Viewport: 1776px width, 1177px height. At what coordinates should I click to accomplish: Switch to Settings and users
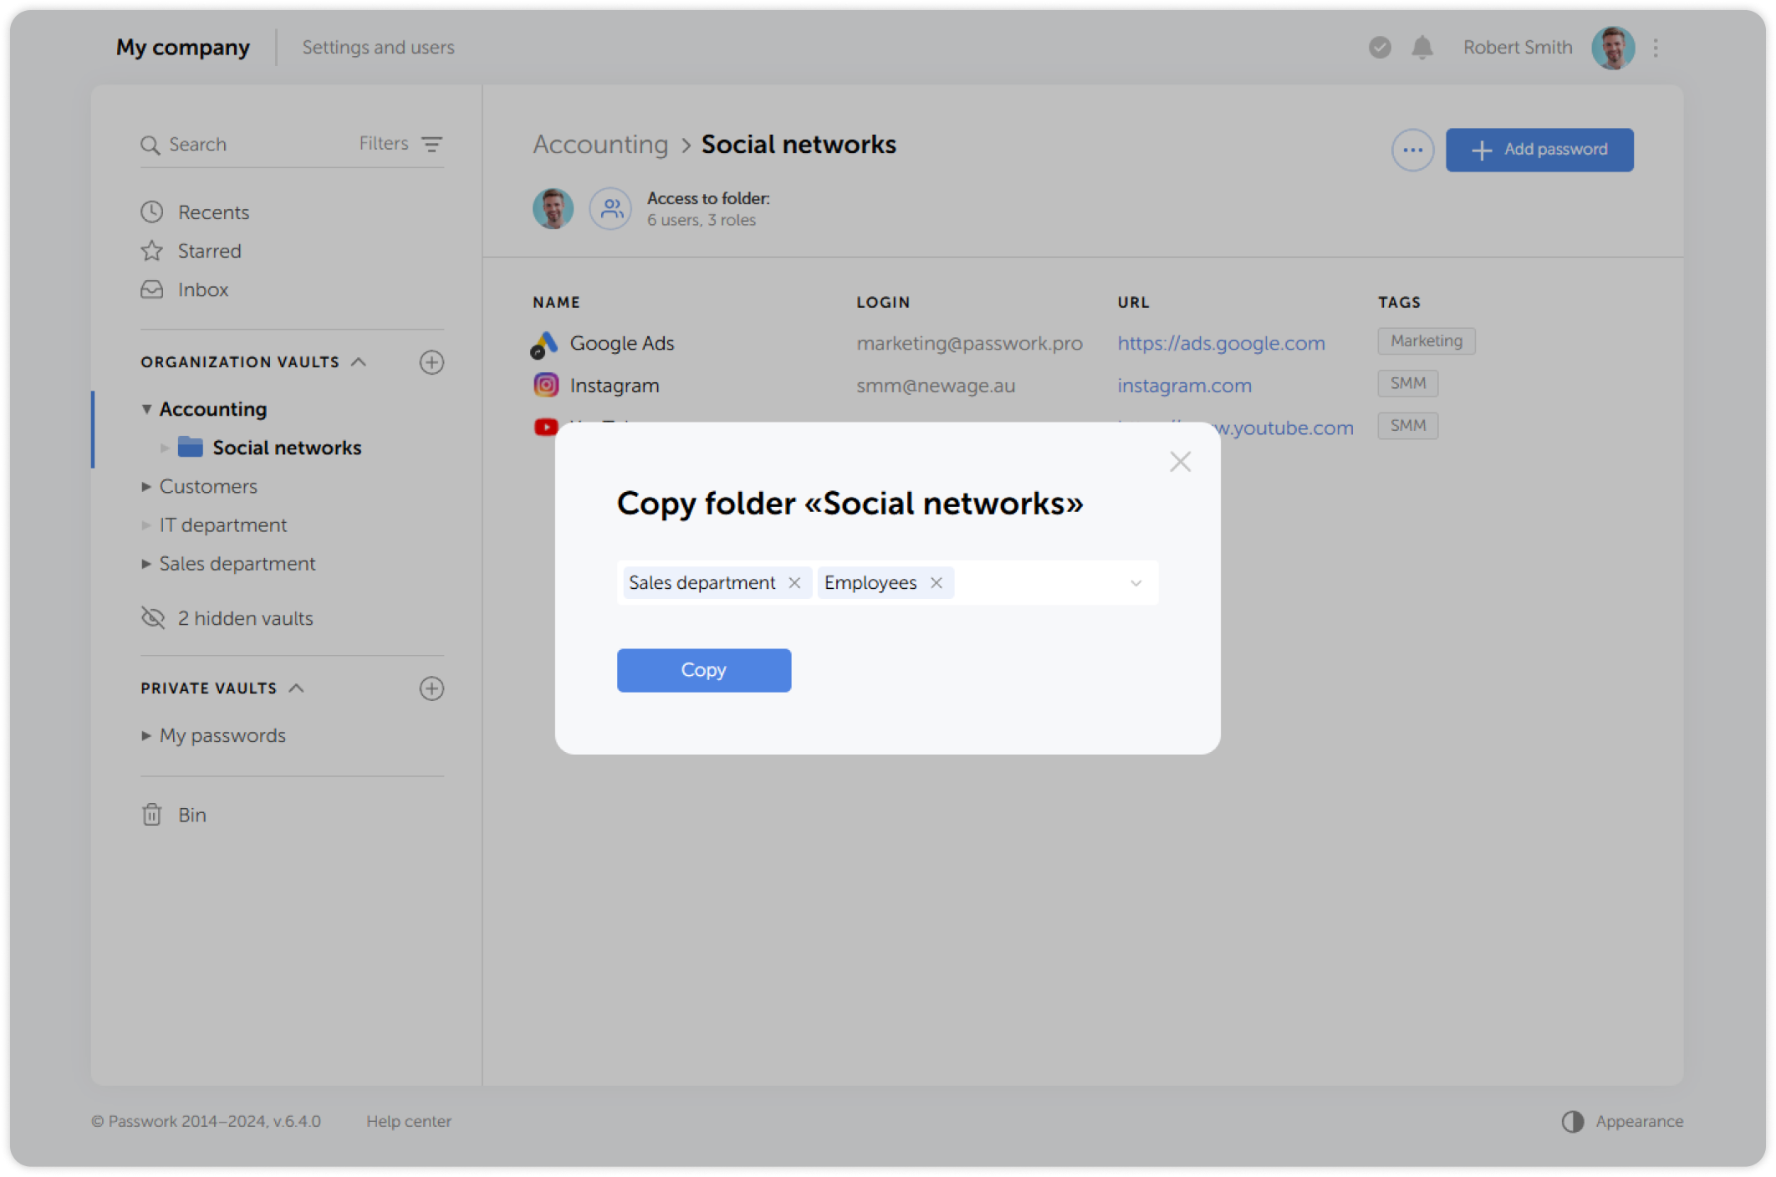(x=378, y=48)
